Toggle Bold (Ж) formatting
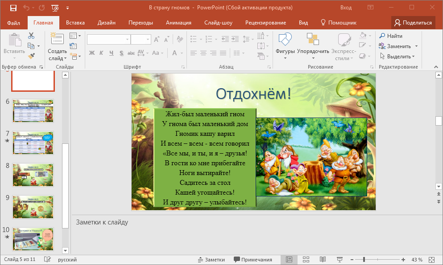This screenshot has width=443, height=265. click(x=92, y=53)
